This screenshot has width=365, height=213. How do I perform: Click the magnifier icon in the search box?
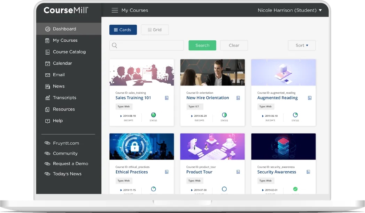(x=115, y=45)
